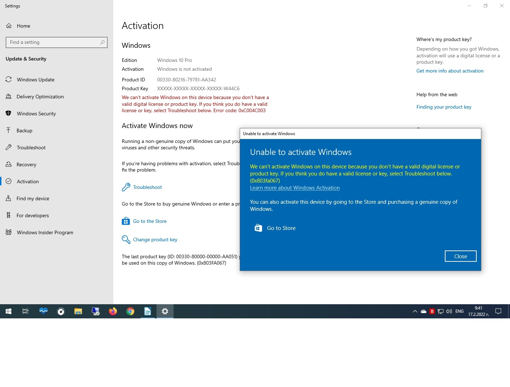This screenshot has width=510, height=387.
Task: Open the Get more info about activation link
Action: point(450,71)
